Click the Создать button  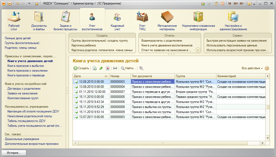(x=81, y=68)
